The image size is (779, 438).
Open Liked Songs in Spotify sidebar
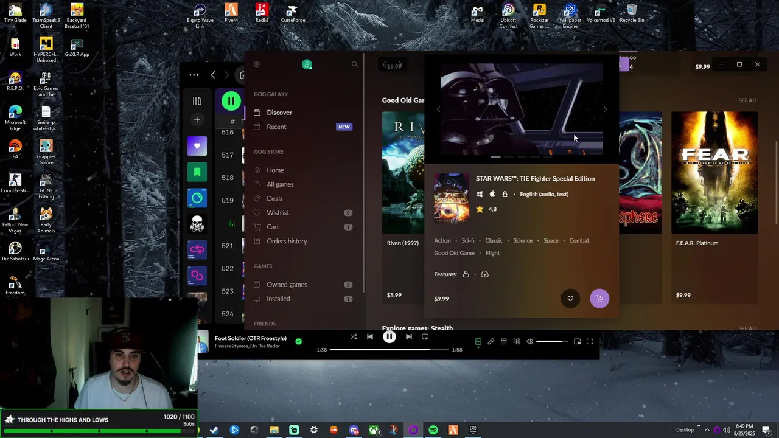(x=197, y=146)
